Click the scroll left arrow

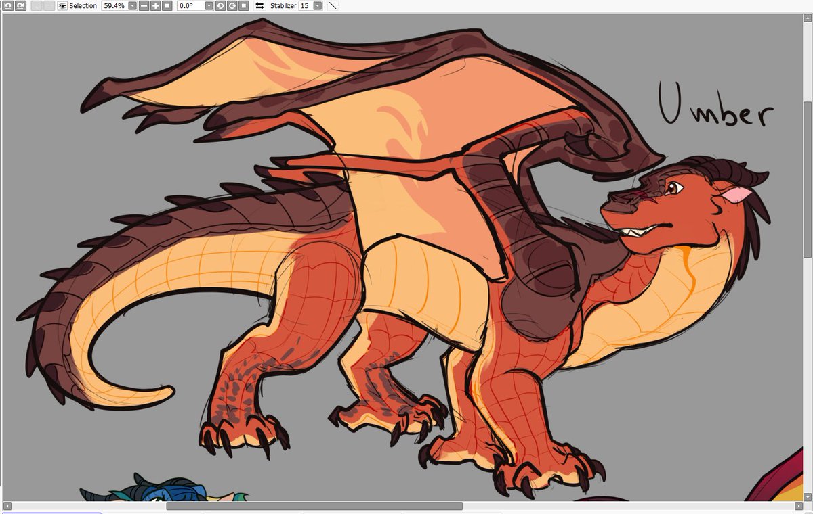pyautogui.click(x=6, y=506)
